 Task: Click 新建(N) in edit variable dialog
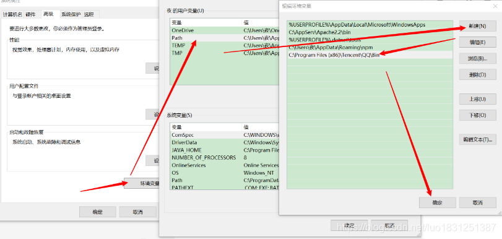coord(478,26)
